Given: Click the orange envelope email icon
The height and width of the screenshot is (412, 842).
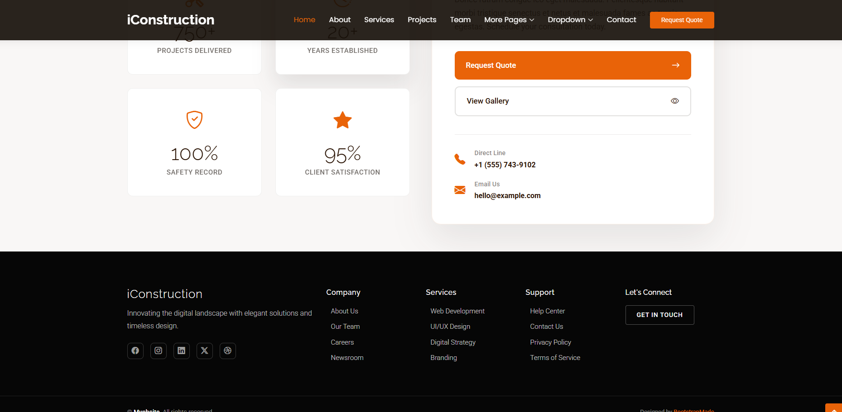Looking at the screenshot, I should click(460, 190).
